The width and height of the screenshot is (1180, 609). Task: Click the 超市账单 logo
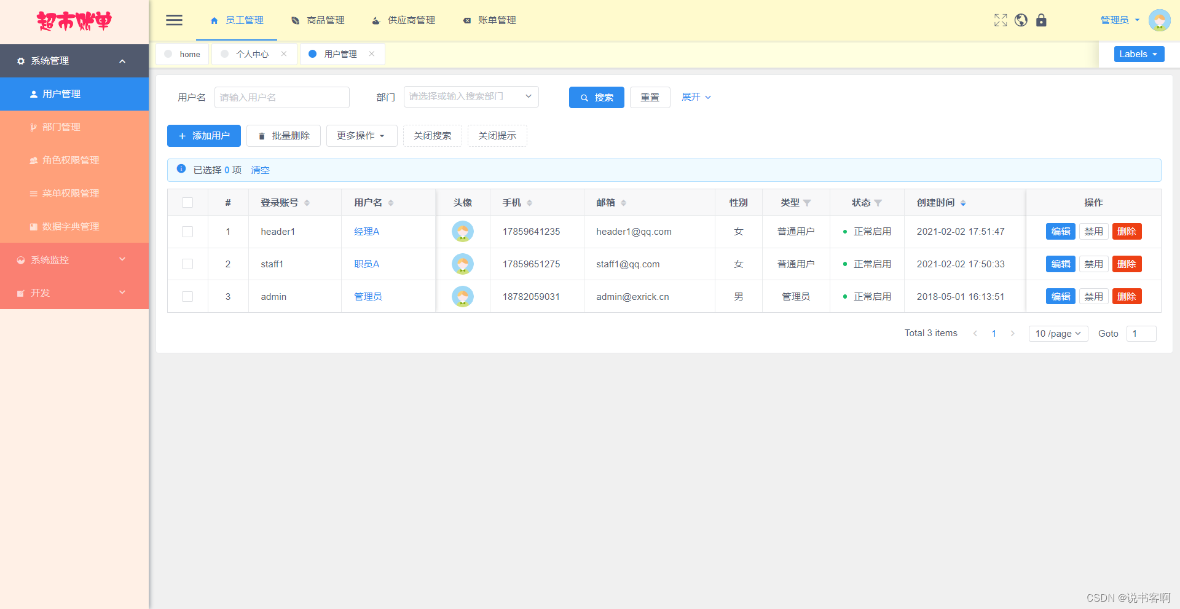[x=74, y=22]
